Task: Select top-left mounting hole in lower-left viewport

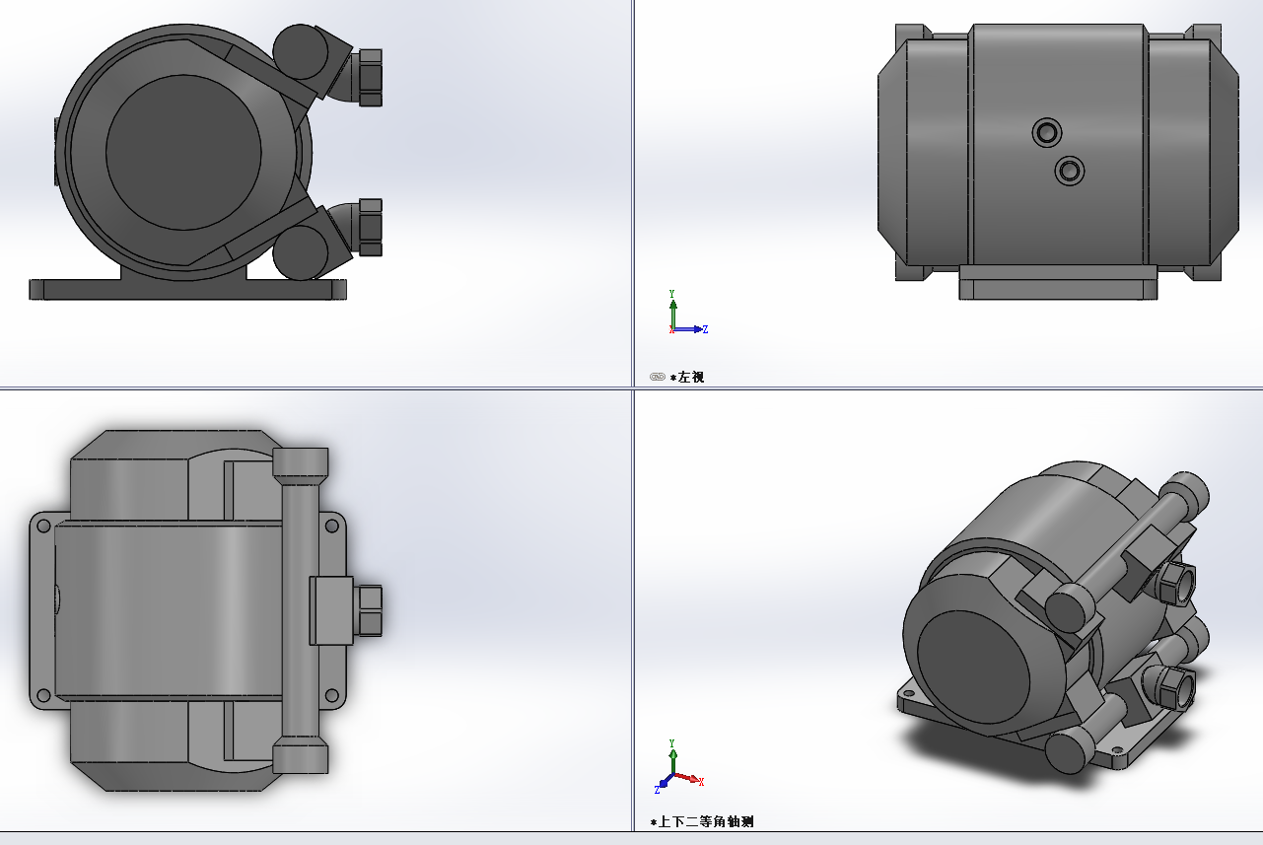Action: pos(42,526)
